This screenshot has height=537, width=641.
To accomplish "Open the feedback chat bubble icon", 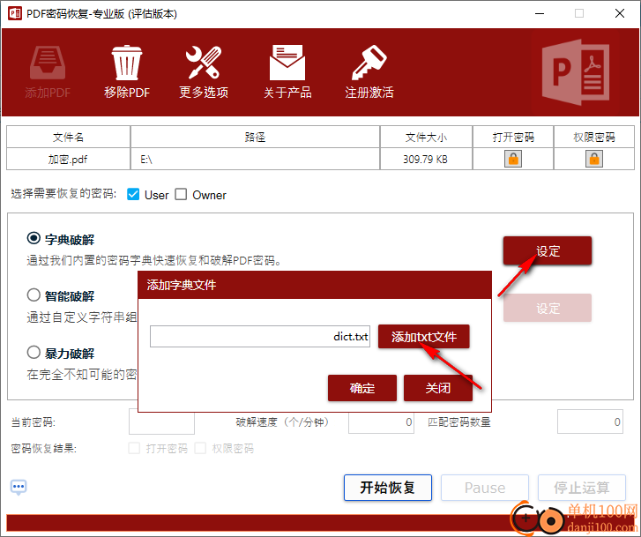I will pos(19,487).
